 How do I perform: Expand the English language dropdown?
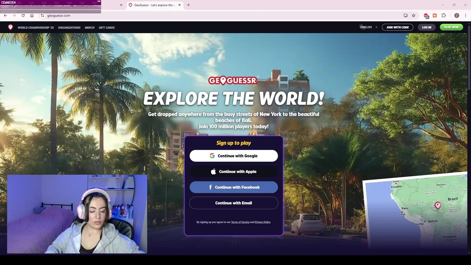pyautogui.click(x=369, y=27)
